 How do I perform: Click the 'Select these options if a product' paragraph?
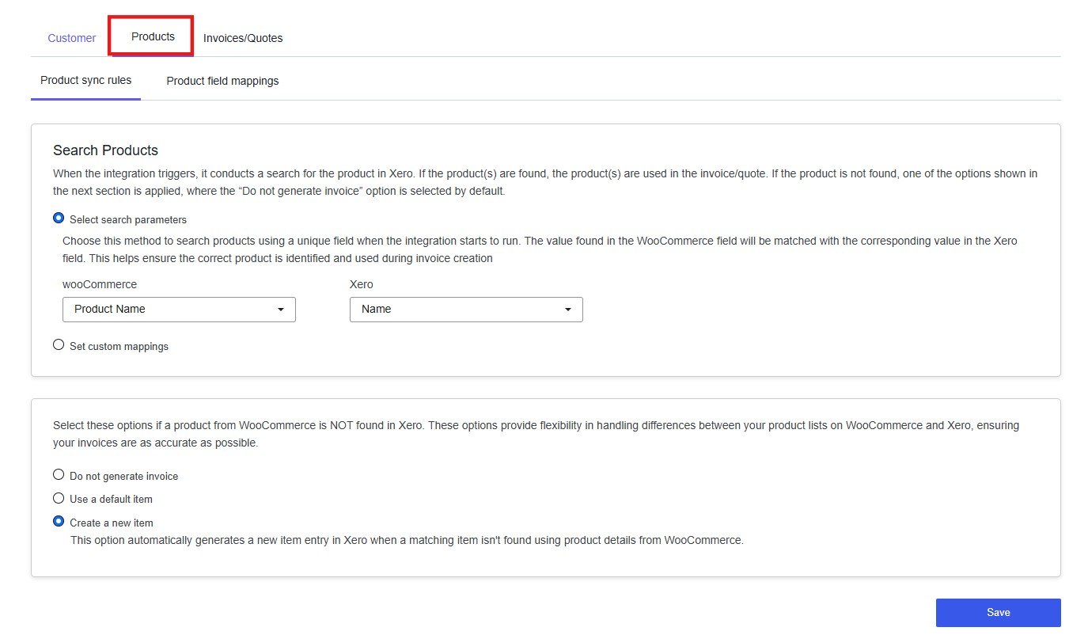(x=536, y=434)
